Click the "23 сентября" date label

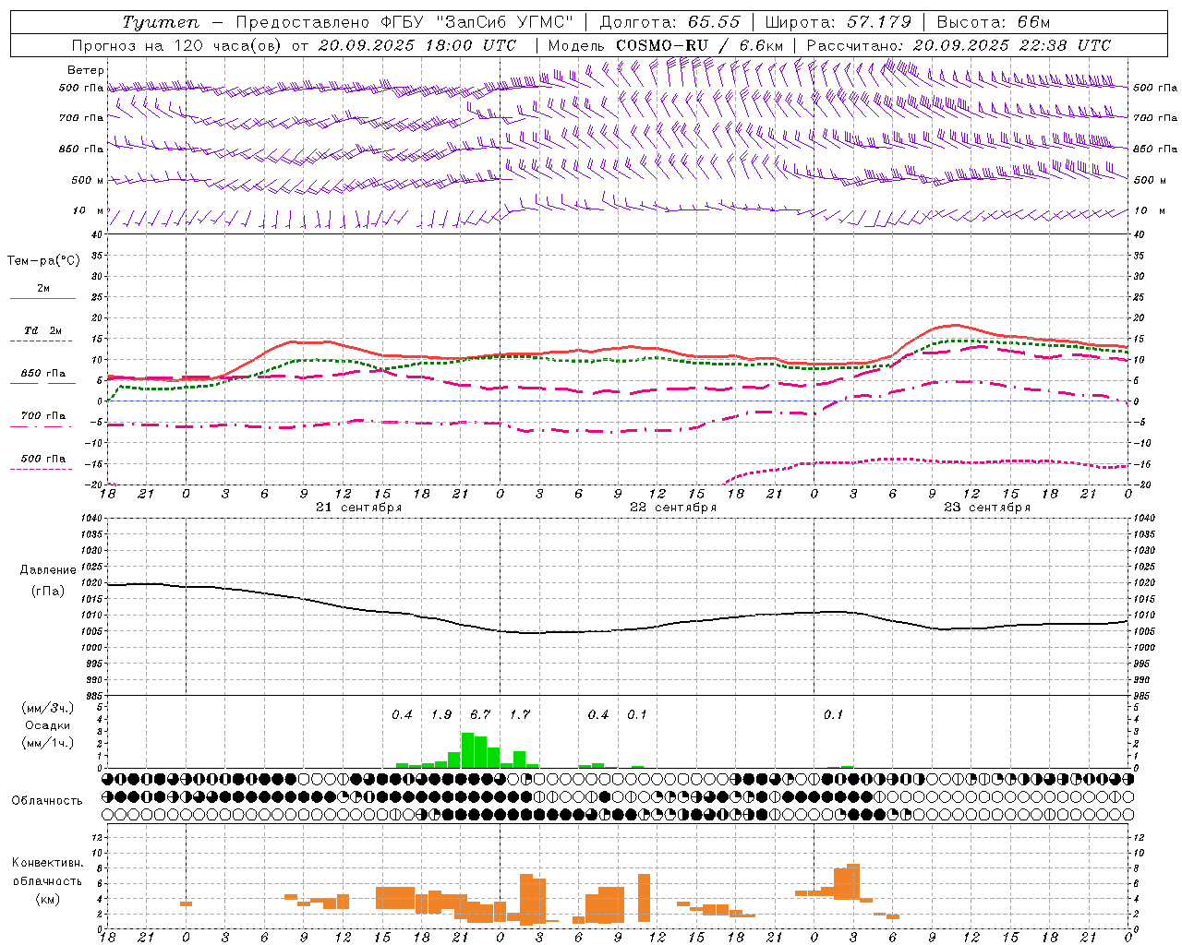[987, 508]
